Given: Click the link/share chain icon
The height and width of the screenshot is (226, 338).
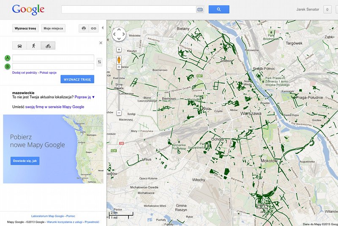Looking at the screenshot, I should [x=94, y=28].
